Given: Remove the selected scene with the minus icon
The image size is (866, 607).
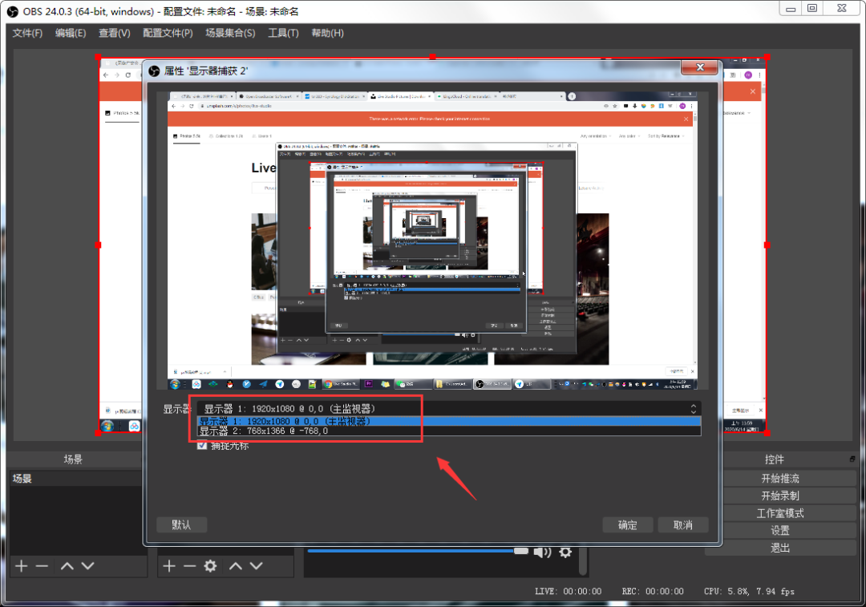Looking at the screenshot, I should point(42,566).
